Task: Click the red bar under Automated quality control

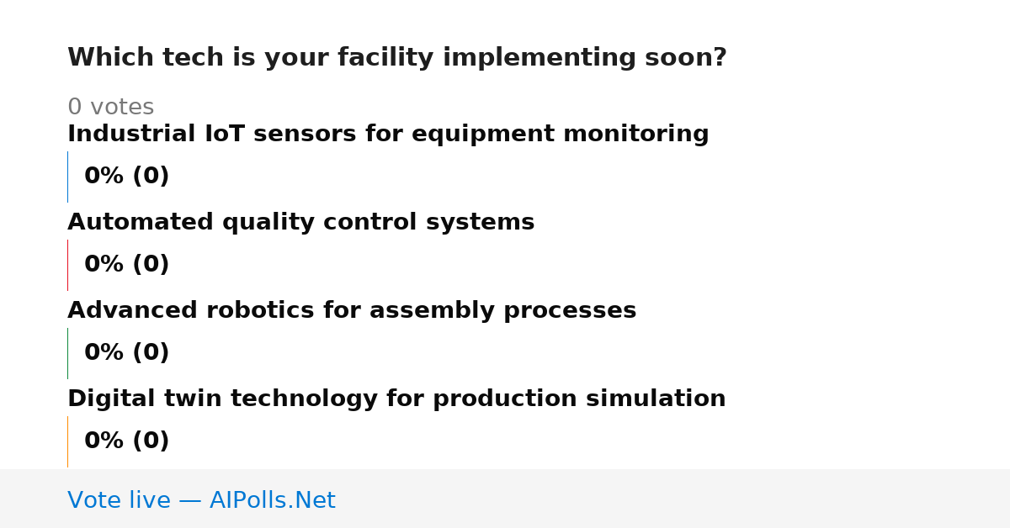Action: click(67, 265)
